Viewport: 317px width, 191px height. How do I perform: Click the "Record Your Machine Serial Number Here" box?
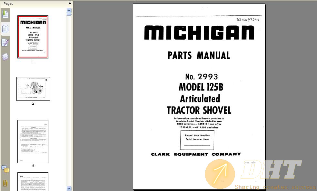197,140
